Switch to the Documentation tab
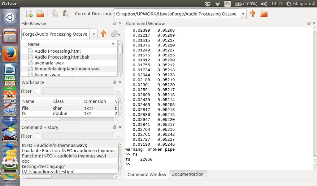The height and width of the screenshot is (186, 317). [187, 174]
